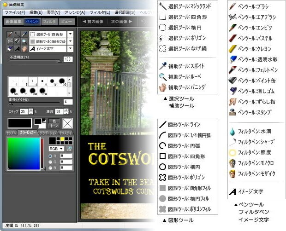Choose ペンツール:スタンプ stamp entry
Image resolution: width=286 pixels, height=231 pixels.
[250, 112]
